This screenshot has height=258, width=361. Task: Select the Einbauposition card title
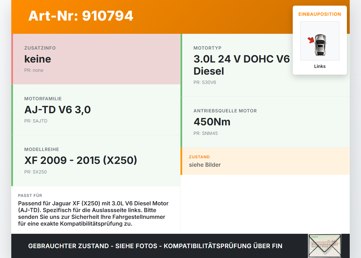tap(320, 14)
